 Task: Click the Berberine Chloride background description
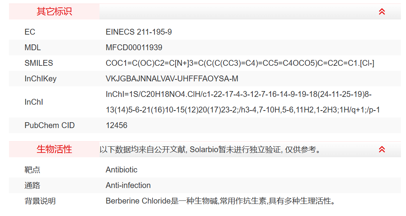pos(220,201)
